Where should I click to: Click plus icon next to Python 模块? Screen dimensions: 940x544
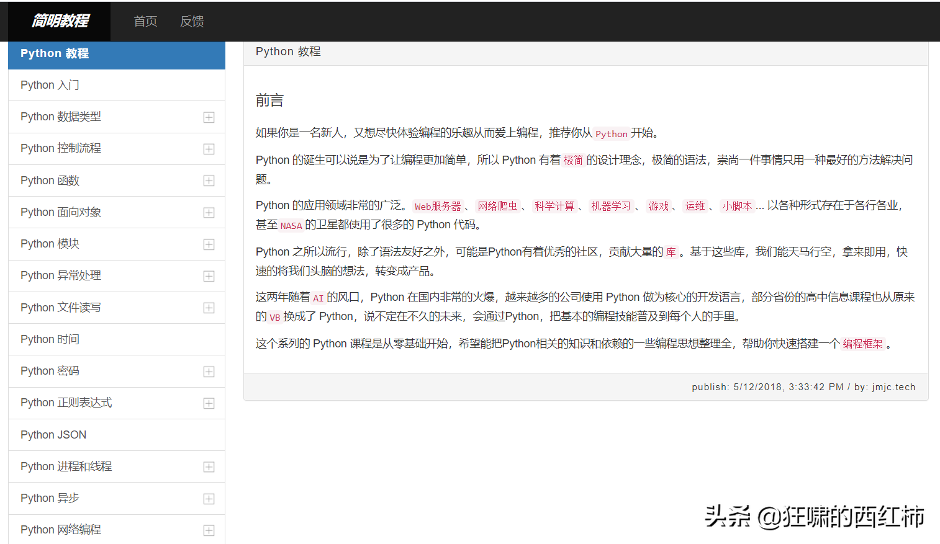click(209, 244)
